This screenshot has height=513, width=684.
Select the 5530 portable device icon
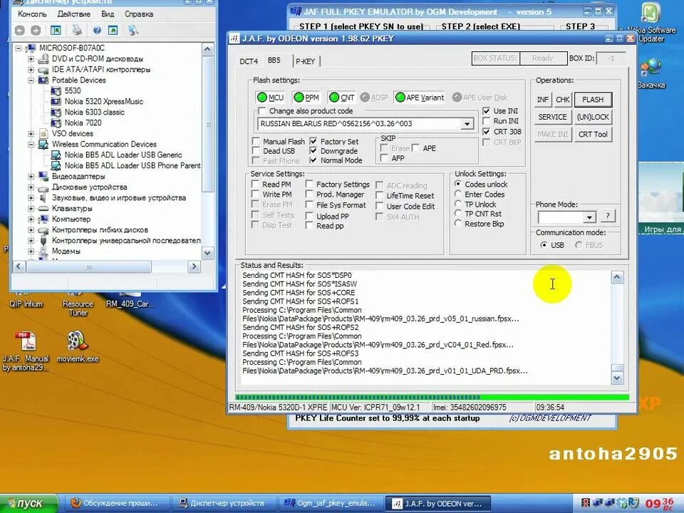pos(56,90)
